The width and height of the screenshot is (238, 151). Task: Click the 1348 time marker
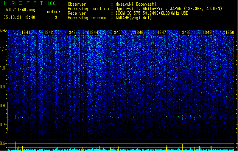[x=184, y=32]
